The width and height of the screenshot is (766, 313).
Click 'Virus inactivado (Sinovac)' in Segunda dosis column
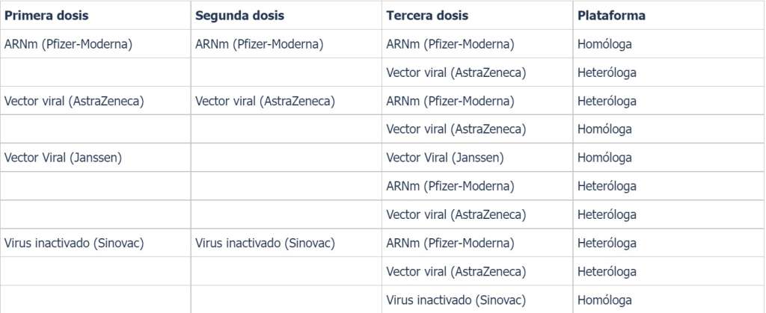[266, 244]
